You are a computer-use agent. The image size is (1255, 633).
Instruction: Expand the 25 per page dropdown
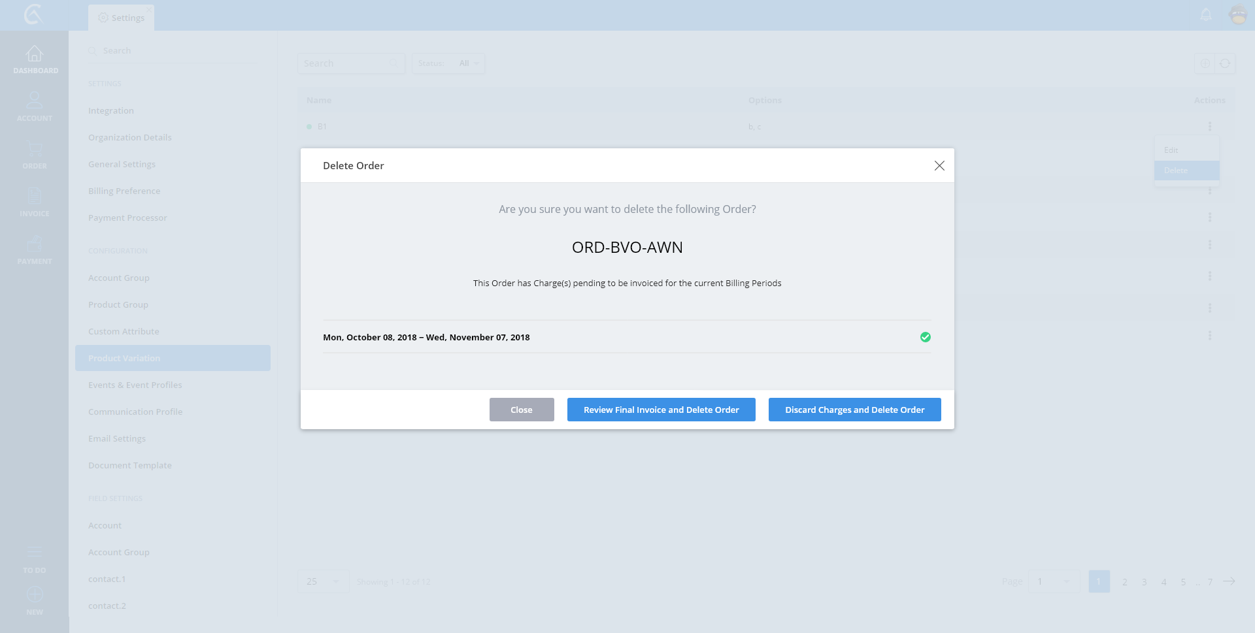(x=323, y=581)
